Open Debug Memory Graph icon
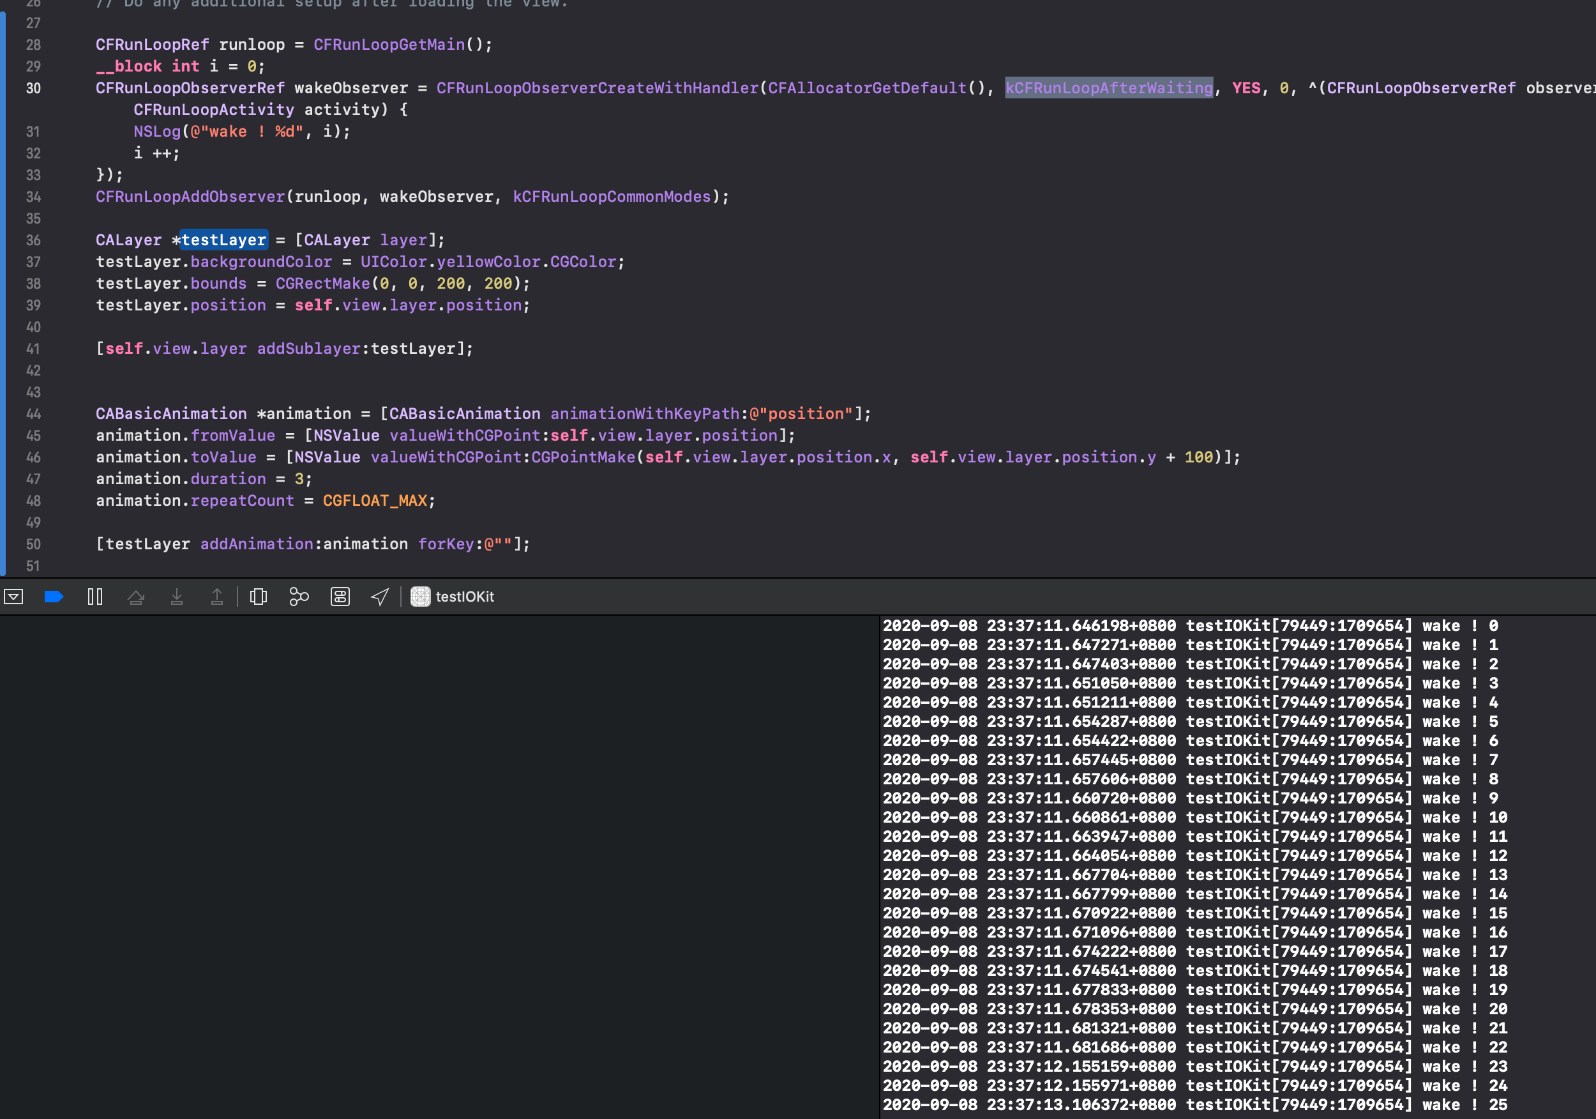 [x=299, y=596]
